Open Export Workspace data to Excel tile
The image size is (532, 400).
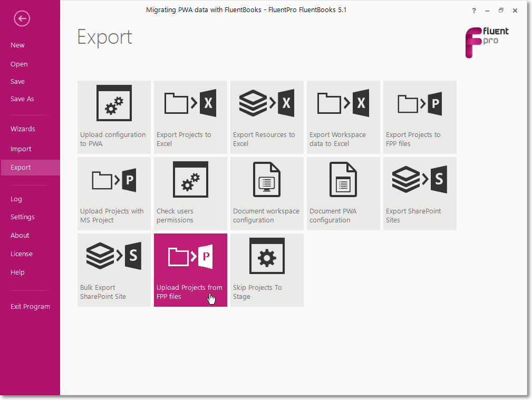(x=343, y=117)
